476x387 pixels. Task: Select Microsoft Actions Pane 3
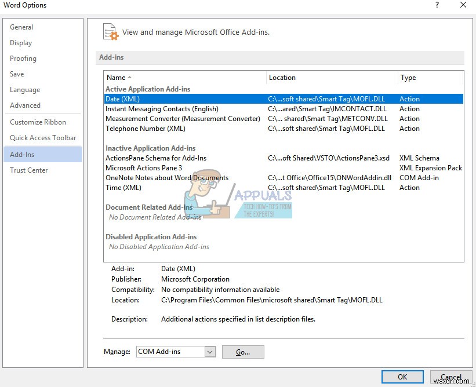tap(144, 167)
